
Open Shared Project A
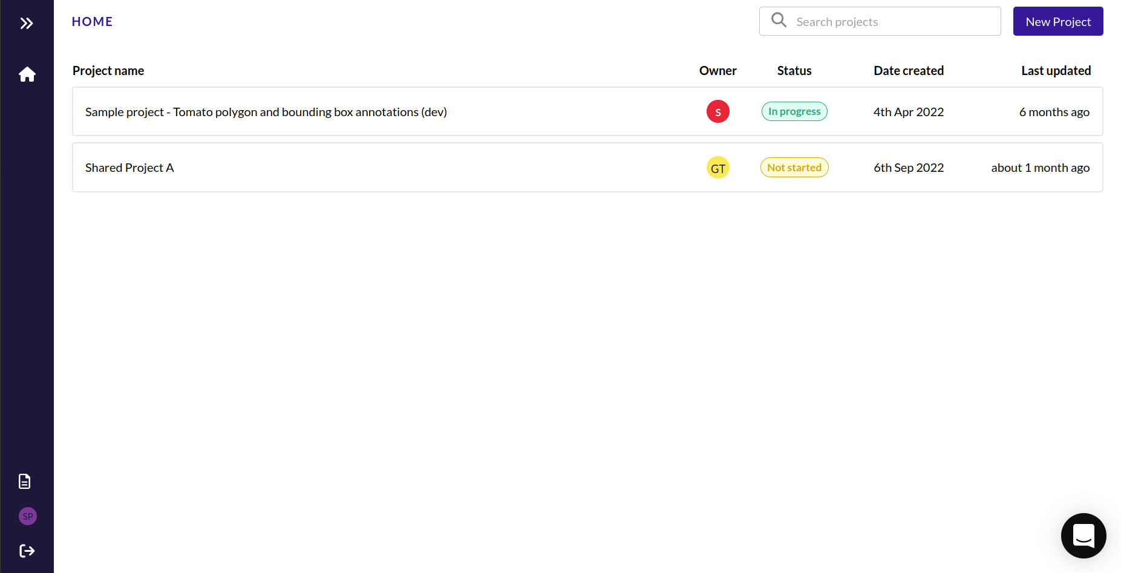(x=587, y=168)
